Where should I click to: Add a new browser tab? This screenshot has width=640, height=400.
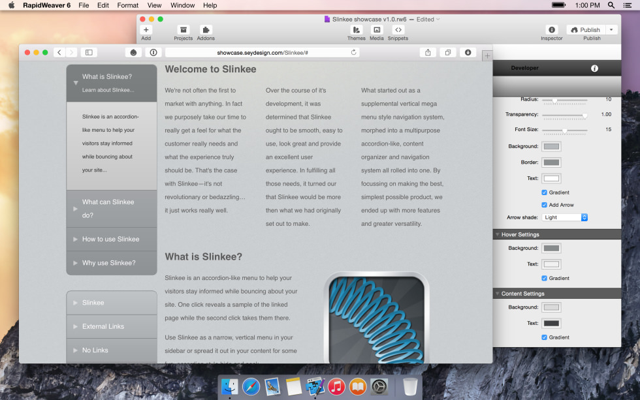487,56
